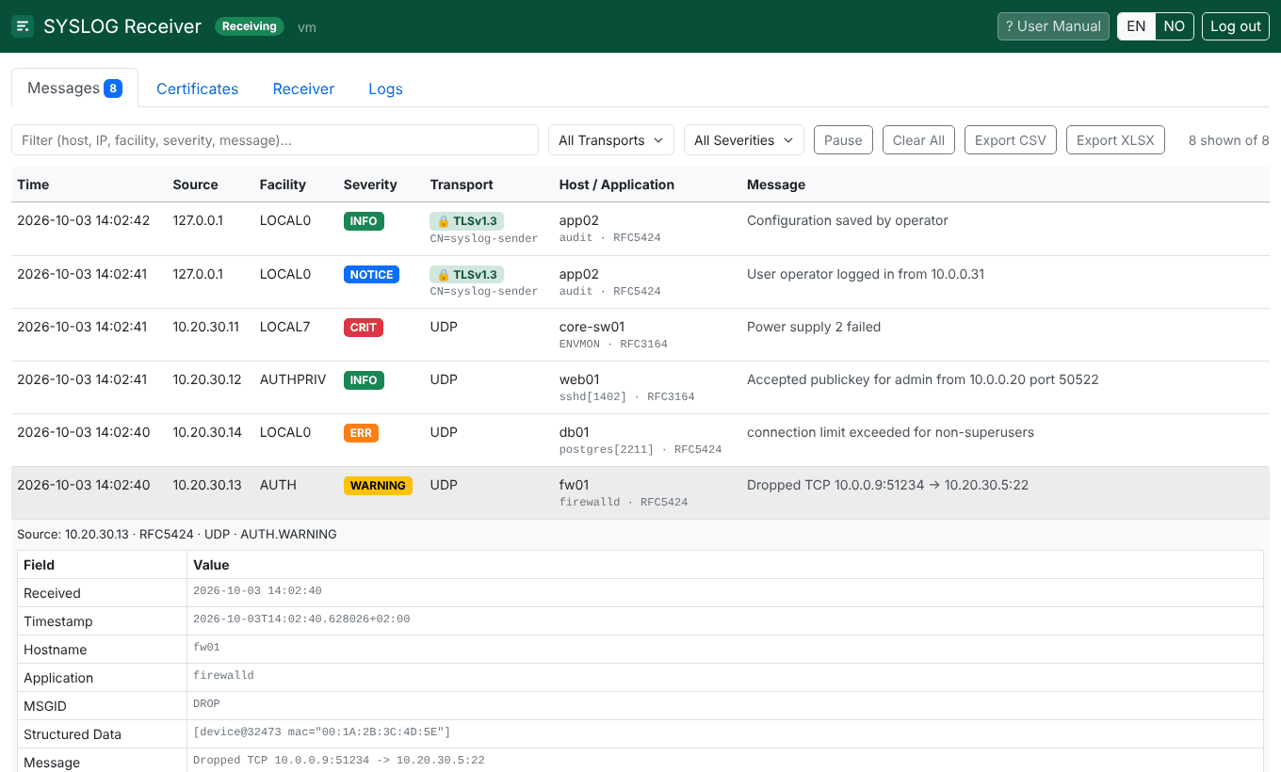
Task: Click the Structured Data value
Action: (322, 732)
